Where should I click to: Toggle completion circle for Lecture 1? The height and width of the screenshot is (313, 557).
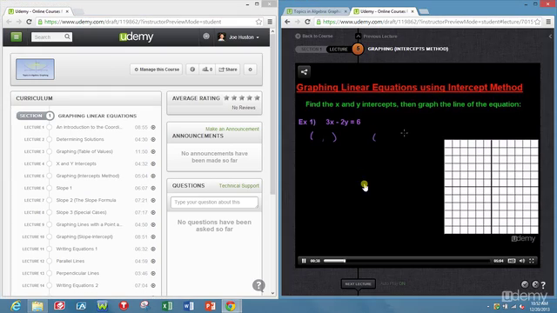pos(50,127)
